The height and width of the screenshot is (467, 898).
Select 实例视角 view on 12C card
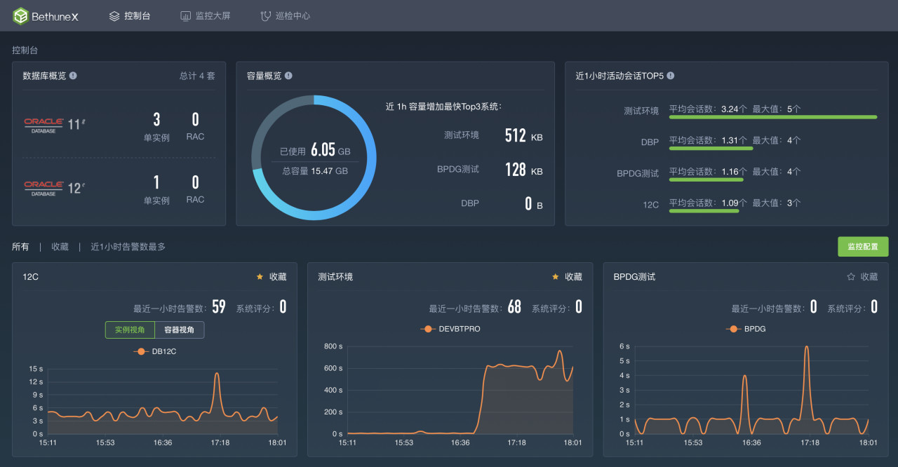point(130,330)
